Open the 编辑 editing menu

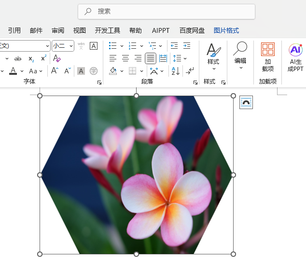coord(240,56)
